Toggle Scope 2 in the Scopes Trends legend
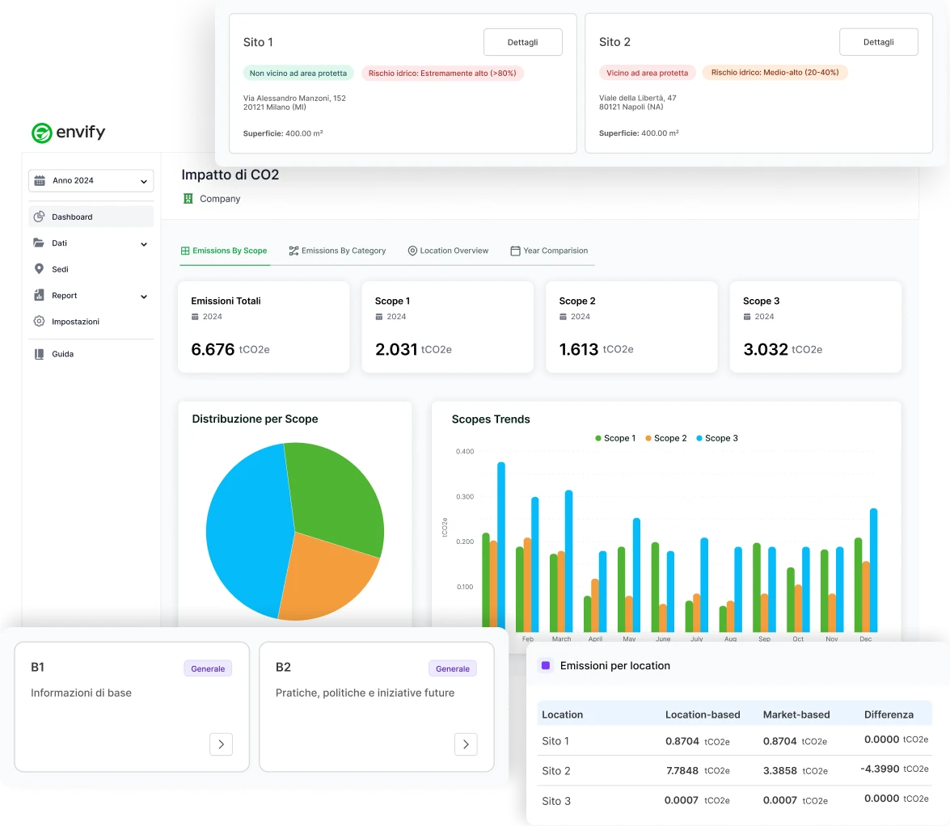Image resolution: width=950 pixels, height=826 pixels. [x=665, y=438]
